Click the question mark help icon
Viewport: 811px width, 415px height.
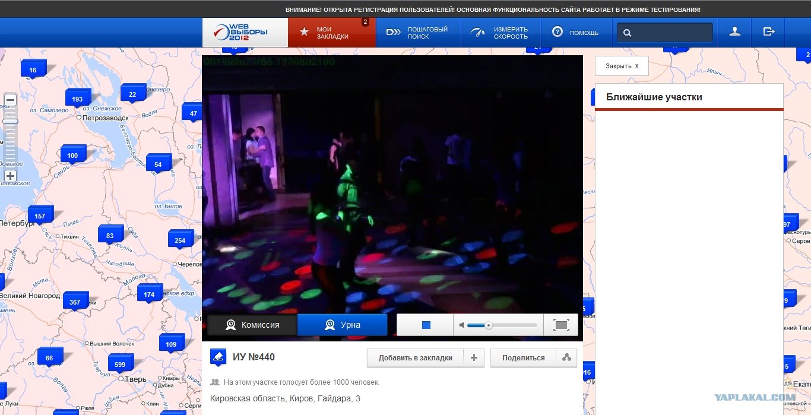click(557, 32)
